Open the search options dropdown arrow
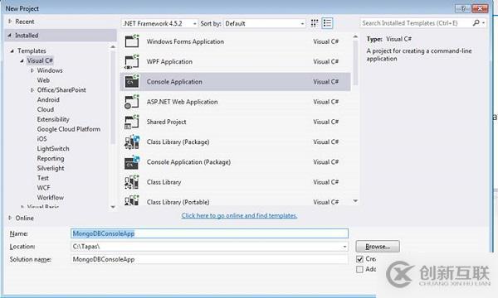 (x=483, y=23)
